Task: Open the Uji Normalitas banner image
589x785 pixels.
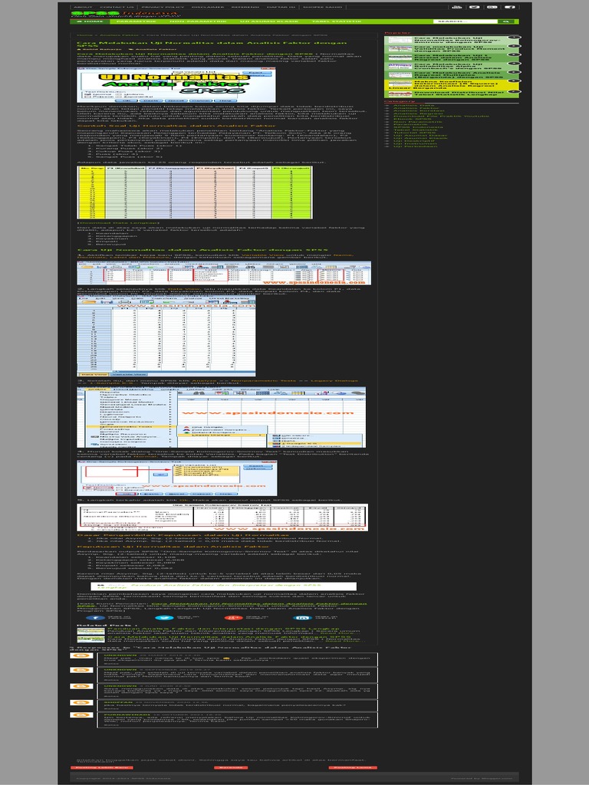Action: tap(176, 85)
